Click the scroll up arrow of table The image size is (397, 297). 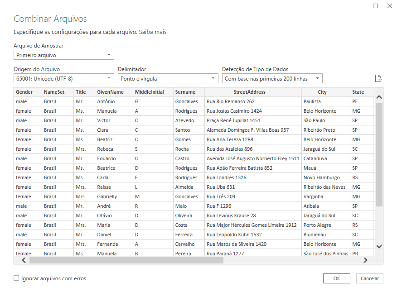point(379,97)
